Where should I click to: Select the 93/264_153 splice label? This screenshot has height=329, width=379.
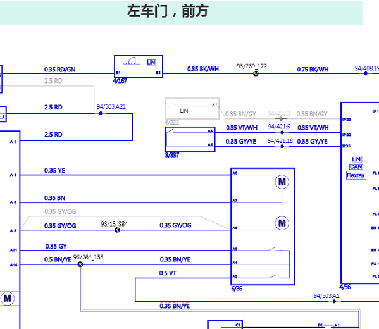tap(88, 258)
